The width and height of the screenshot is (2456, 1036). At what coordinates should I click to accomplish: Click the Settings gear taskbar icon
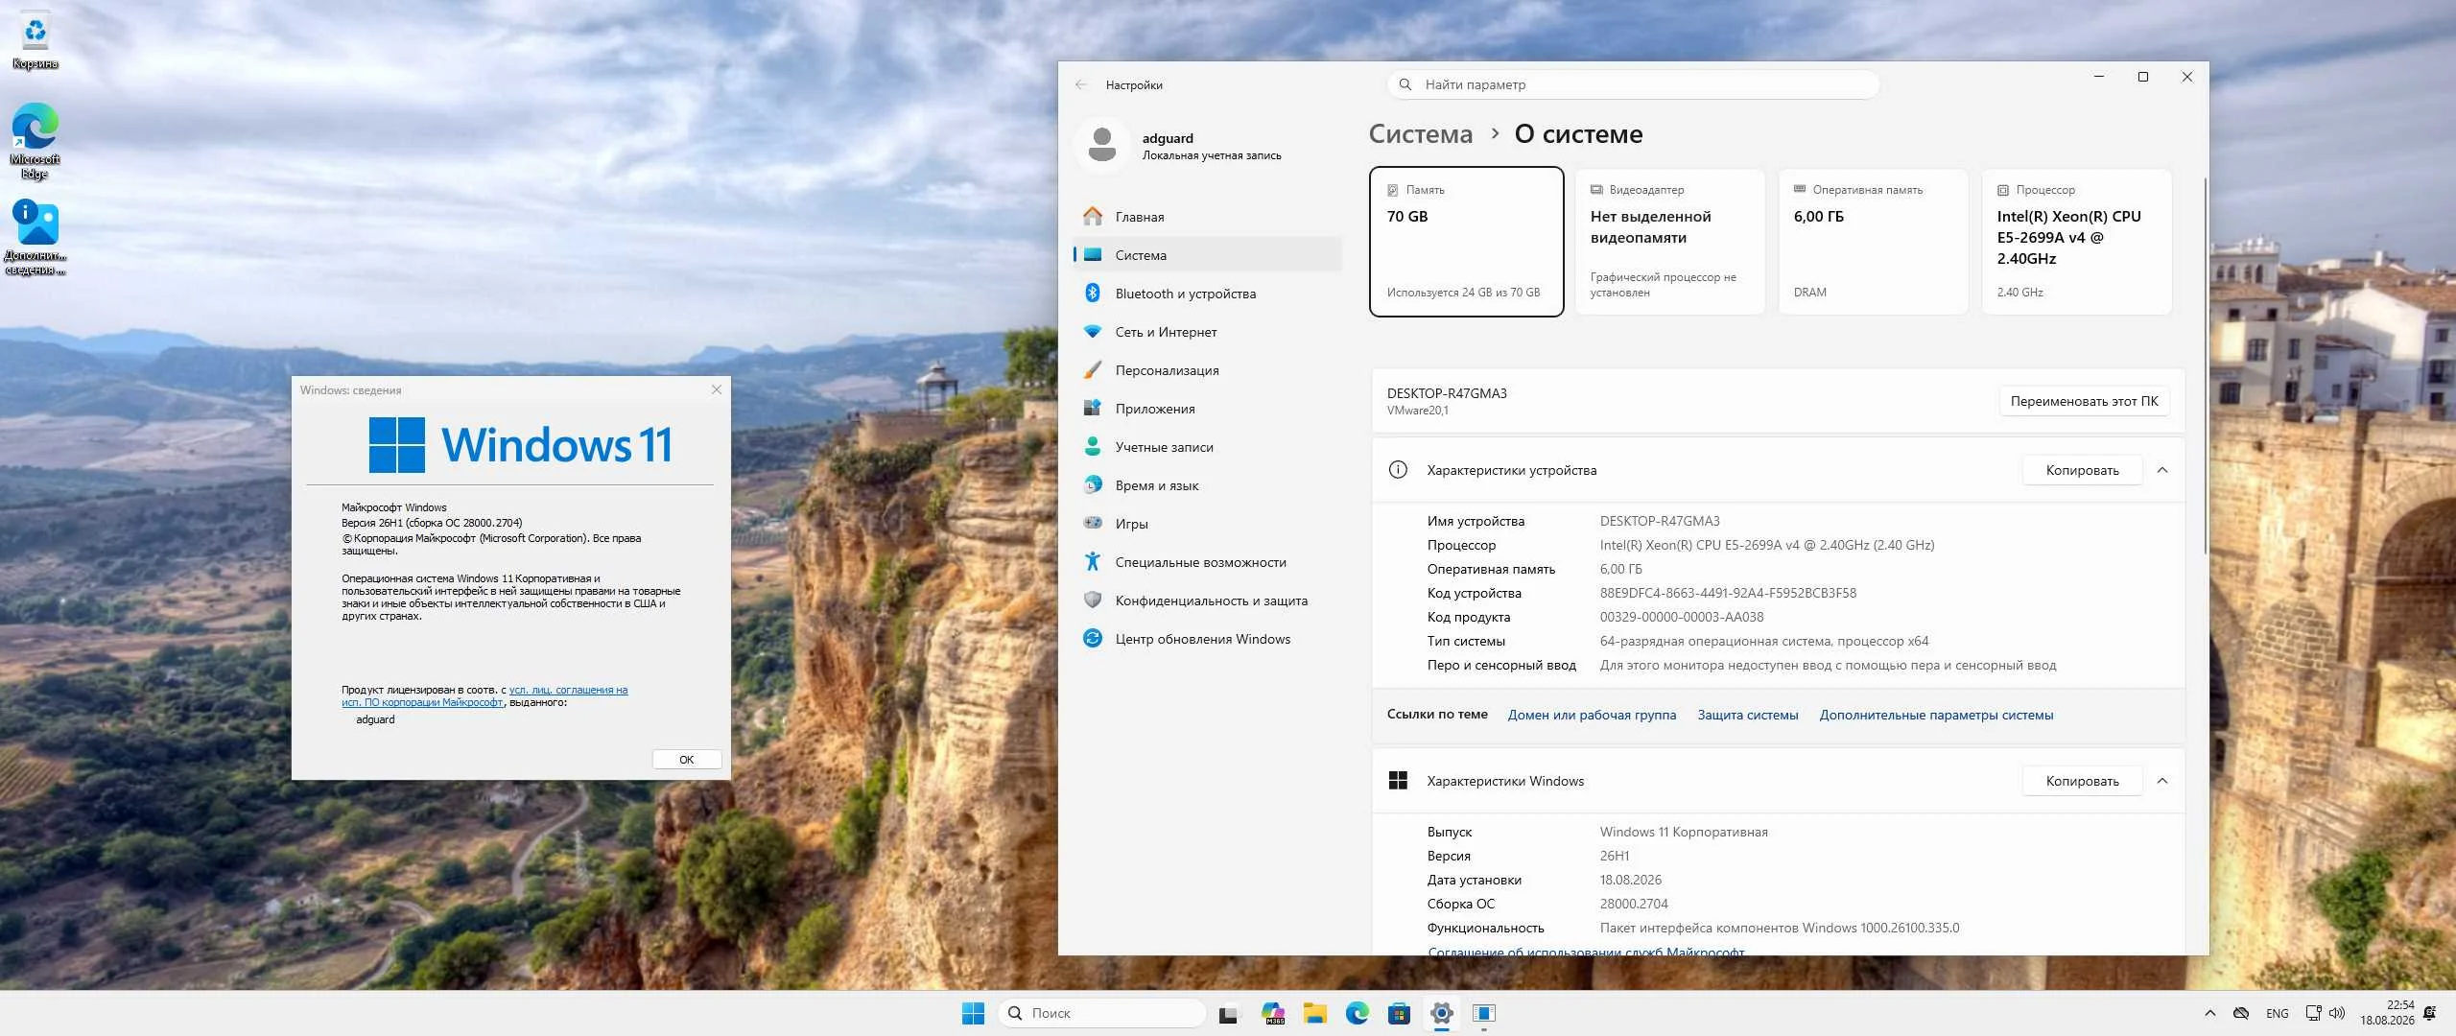[x=1442, y=1013]
